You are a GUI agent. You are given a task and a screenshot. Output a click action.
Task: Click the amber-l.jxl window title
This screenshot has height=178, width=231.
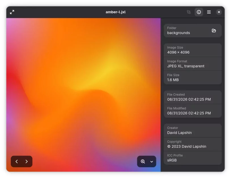[116, 12]
